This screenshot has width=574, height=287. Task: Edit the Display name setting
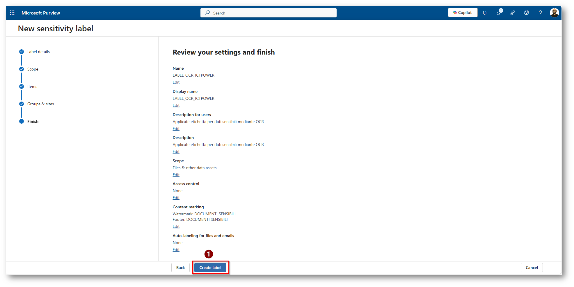click(176, 105)
